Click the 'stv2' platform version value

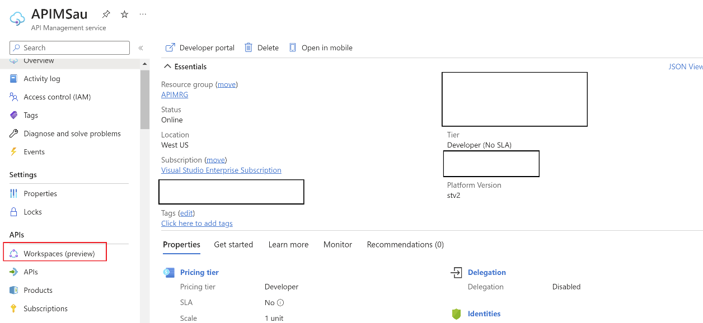coord(454,195)
